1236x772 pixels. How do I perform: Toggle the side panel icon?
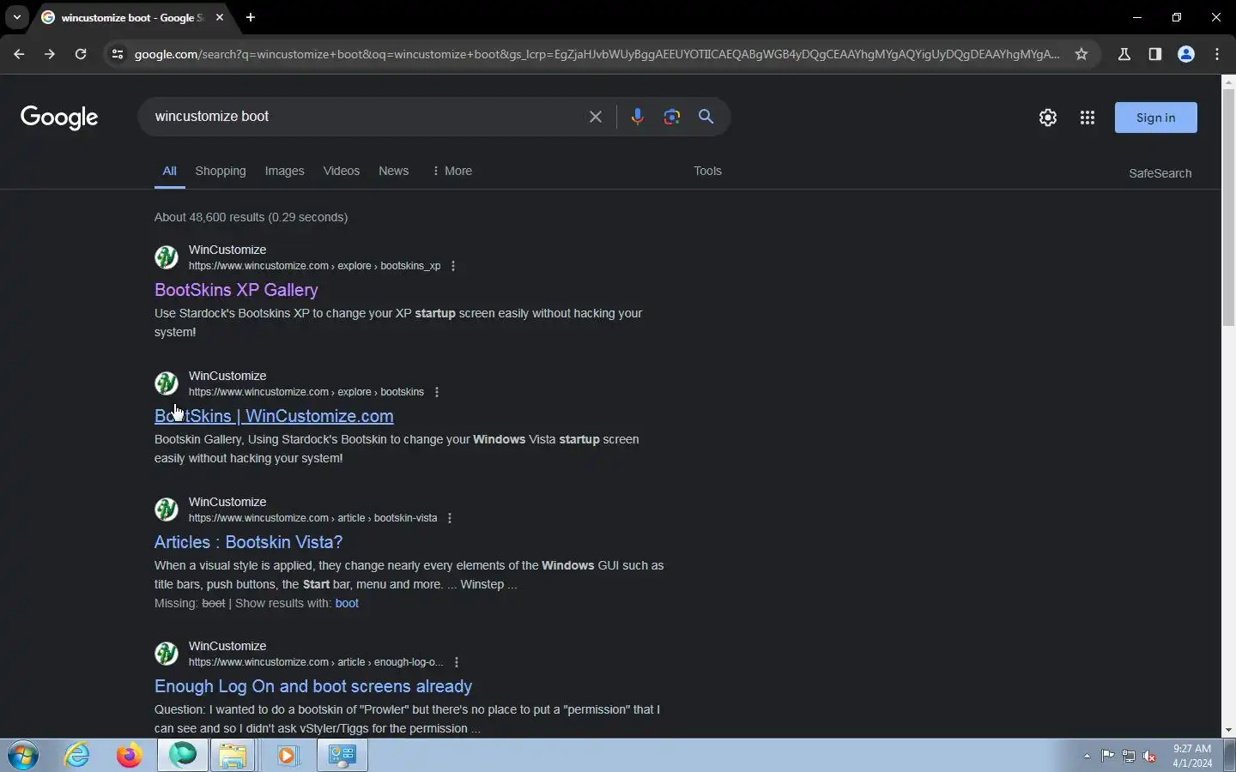click(1155, 54)
